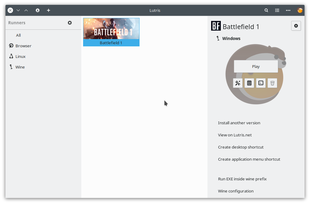Click the wine glass icon in sidebar

pos(11,67)
